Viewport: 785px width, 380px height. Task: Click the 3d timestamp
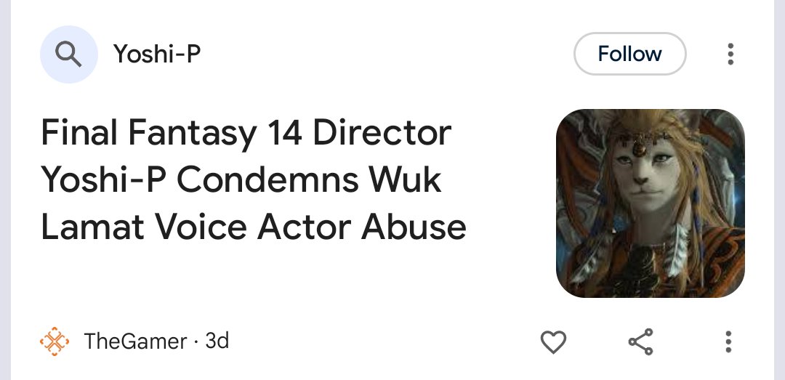pyautogui.click(x=217, y=341)
